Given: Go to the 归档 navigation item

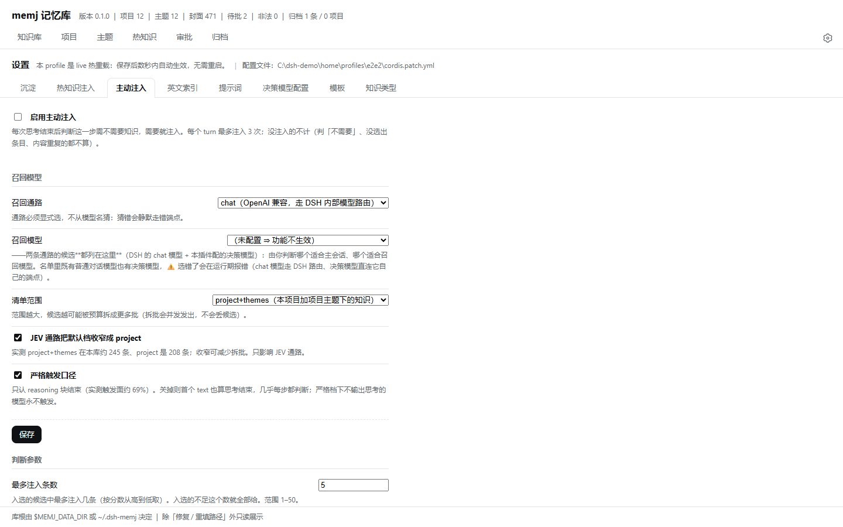Looking at the screenshot, I should point(220,37).
